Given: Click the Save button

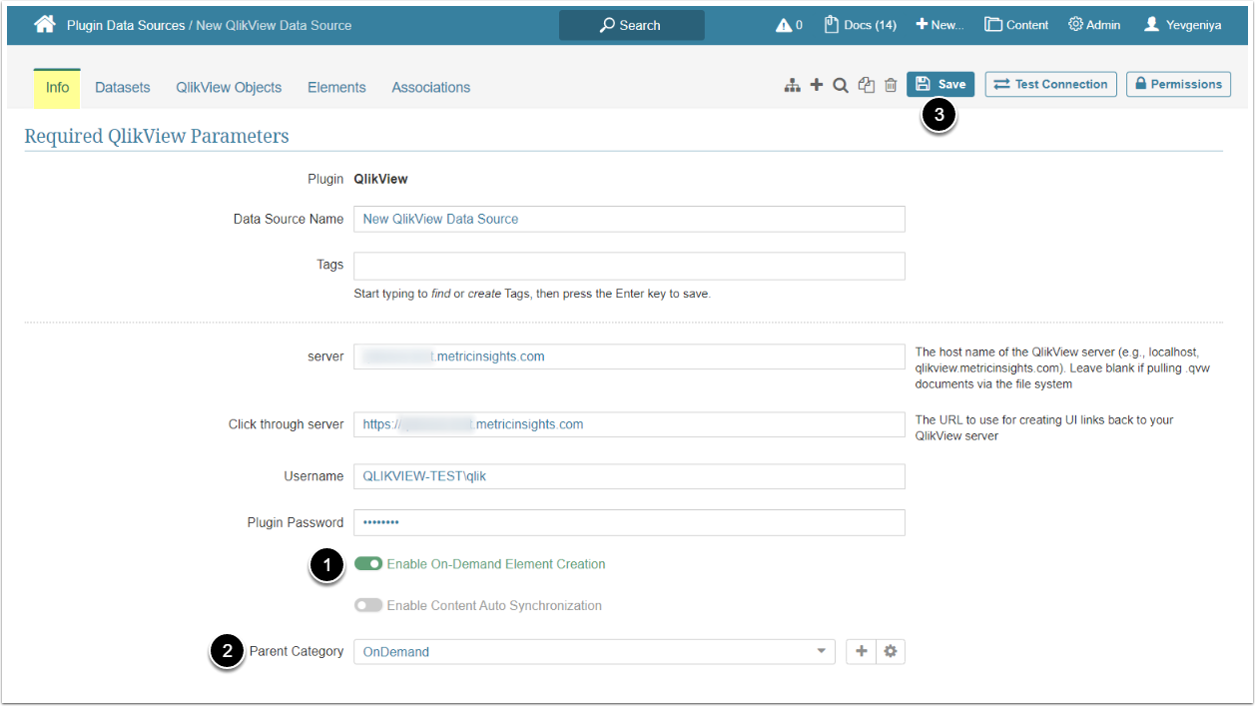Looking at the screenshot, I should click(x=941, y=85).
